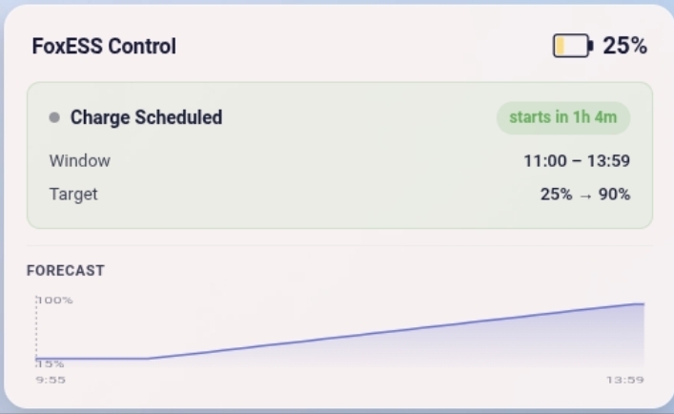674x414 pixels.
Task: Click the battery icon in the header
Action: 572,46
